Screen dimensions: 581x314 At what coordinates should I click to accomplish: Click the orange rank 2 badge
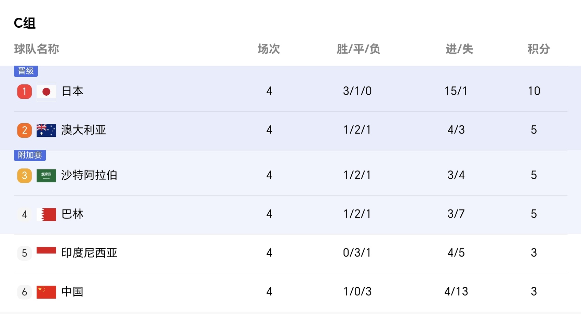[x=24, y=130]
